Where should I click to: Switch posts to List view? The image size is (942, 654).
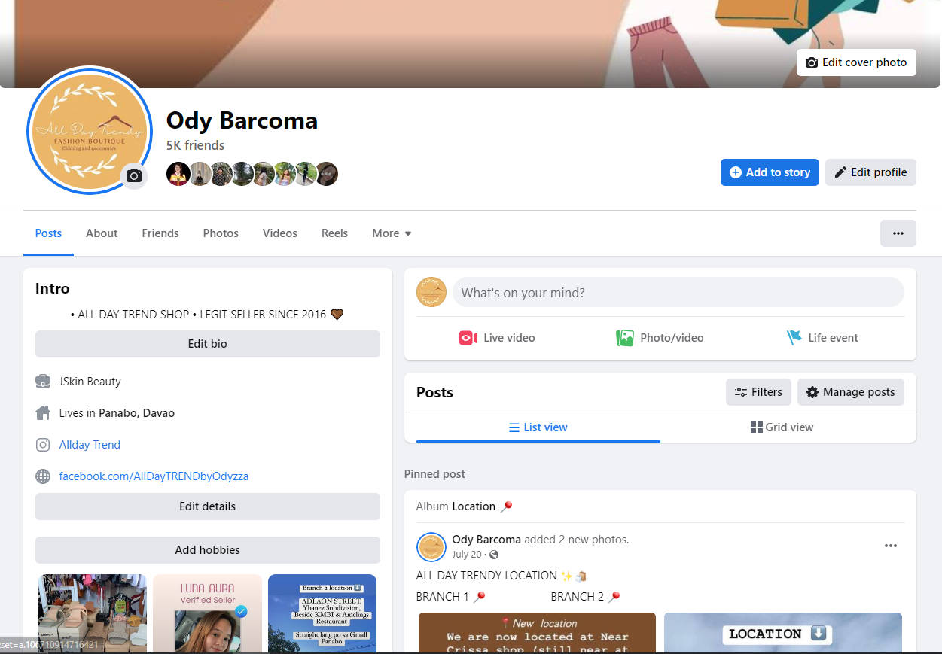538,427
